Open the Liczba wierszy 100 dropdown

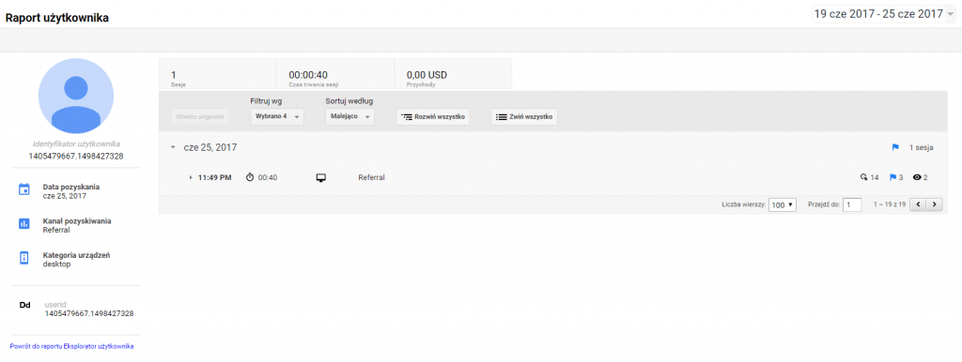783,205
